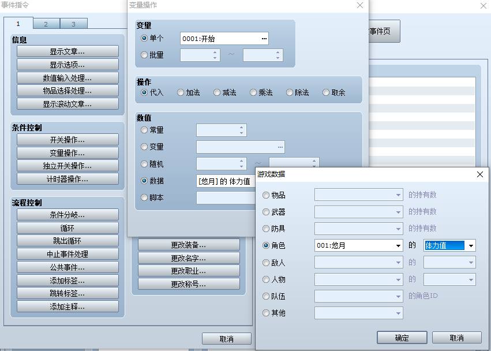Viewport: 491px width, 351px height.
Task: Select the 队伍 radio in 游戏数据
Action: tap(266, 296)
